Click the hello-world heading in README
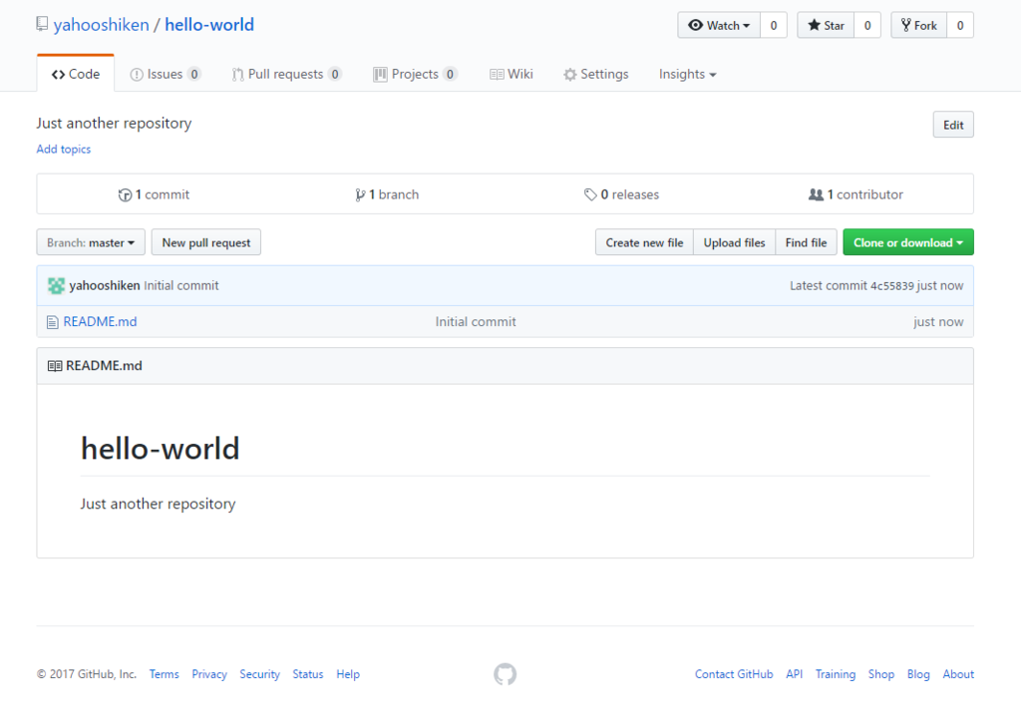The image size is (1021, 726). [161, 448]
